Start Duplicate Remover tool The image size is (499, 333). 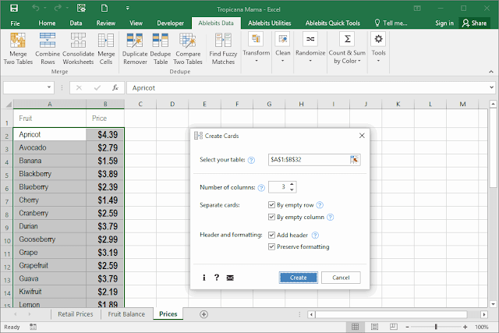135,48
